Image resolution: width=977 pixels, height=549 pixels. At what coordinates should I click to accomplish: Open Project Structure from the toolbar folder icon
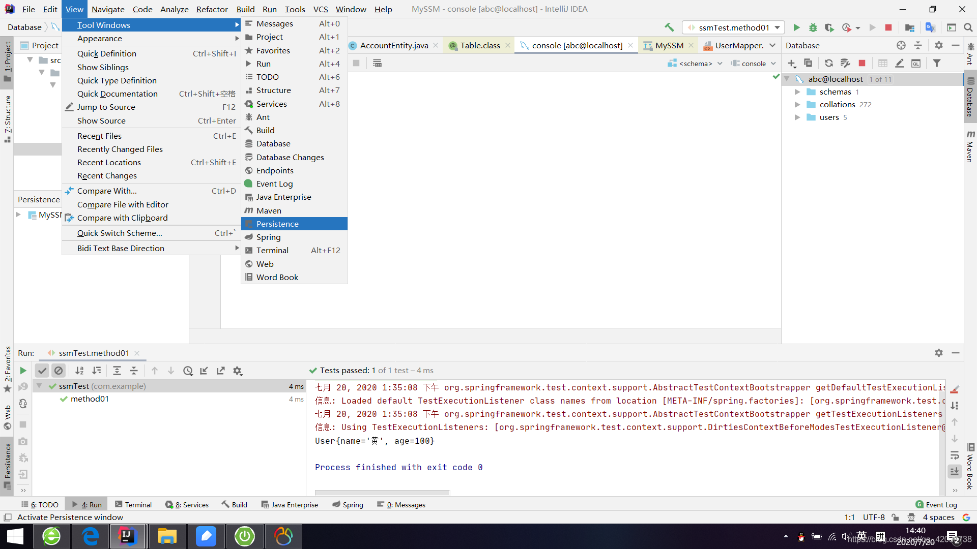[910, 27]
